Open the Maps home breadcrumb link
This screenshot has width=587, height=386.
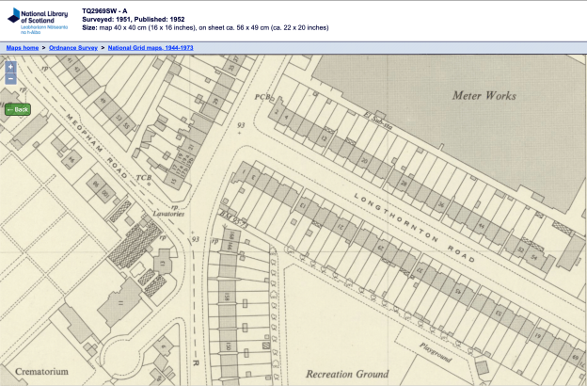point(23,46)
